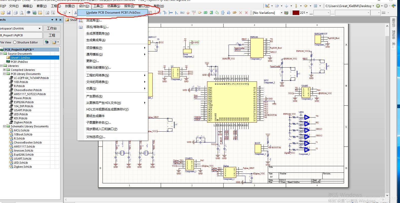Place a Net label icon
Screen dimensions: 400x203
coord(182,13)
